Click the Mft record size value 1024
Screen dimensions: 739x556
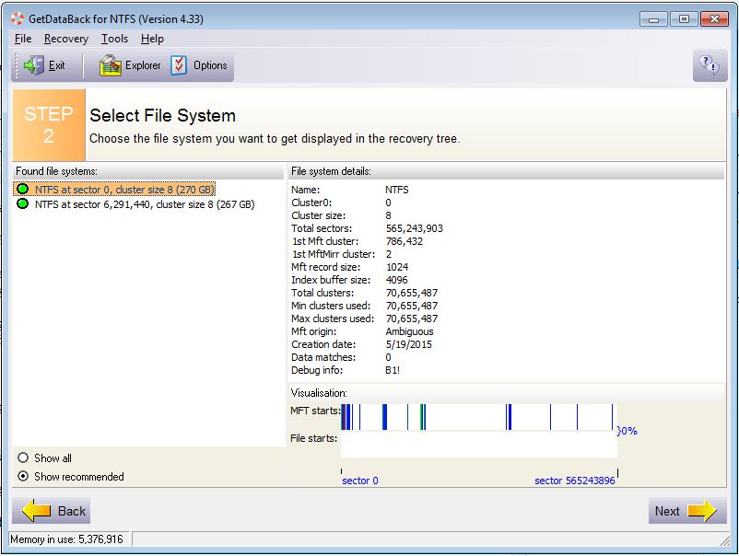(397, 267)
